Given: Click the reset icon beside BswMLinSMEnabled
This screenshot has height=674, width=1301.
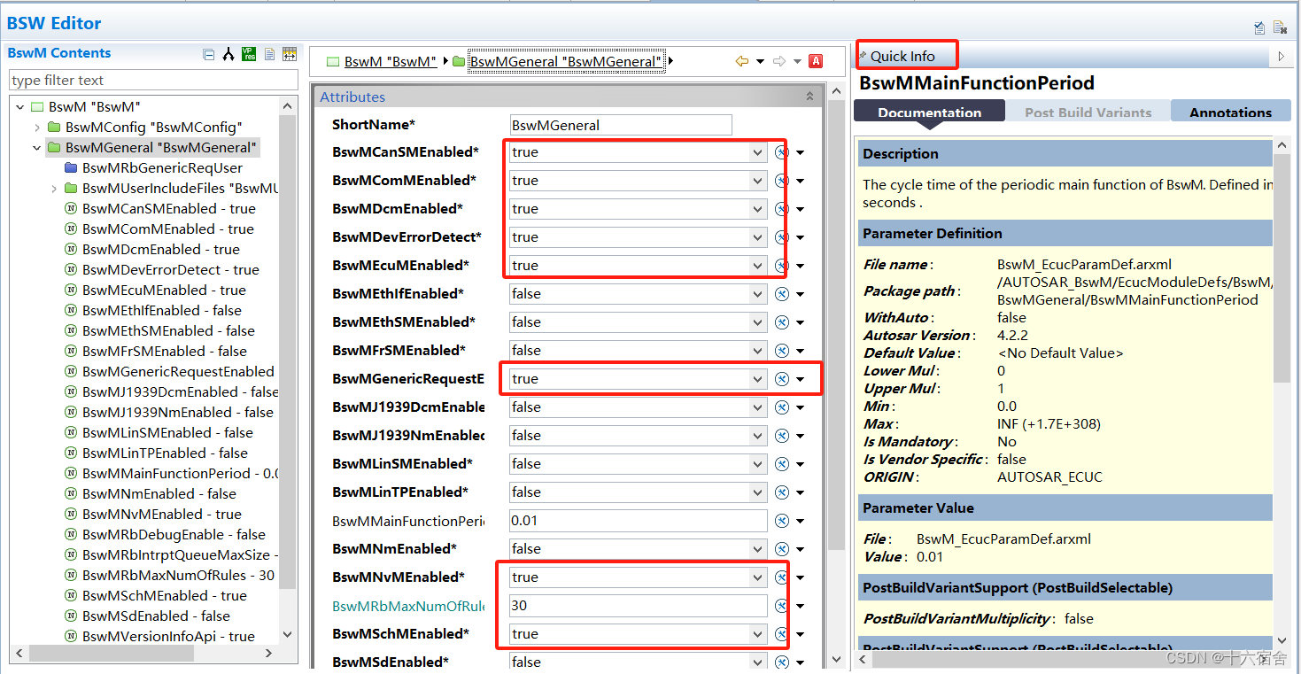Looking at the screenshot, I should [782, 464].
